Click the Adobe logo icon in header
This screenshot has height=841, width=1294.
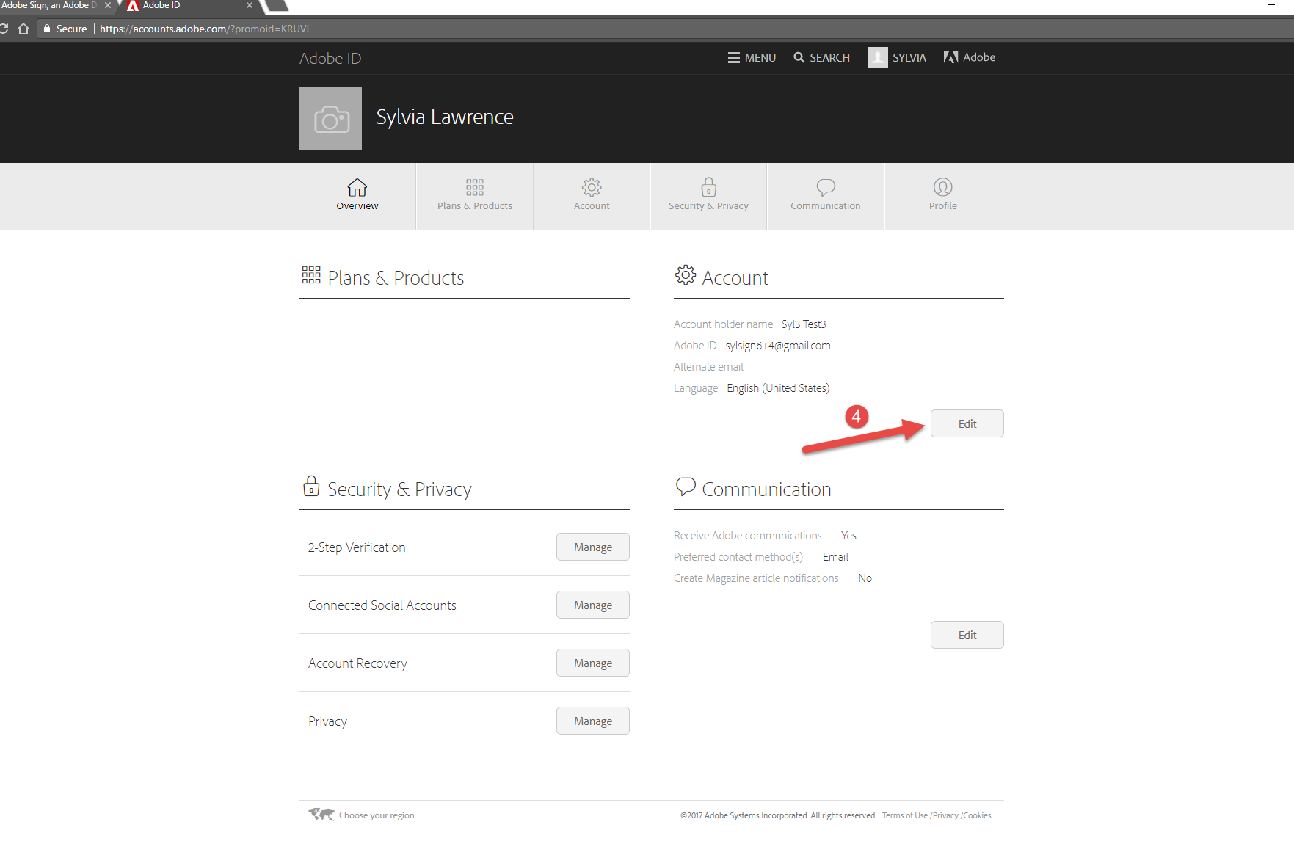coord(951,57)
